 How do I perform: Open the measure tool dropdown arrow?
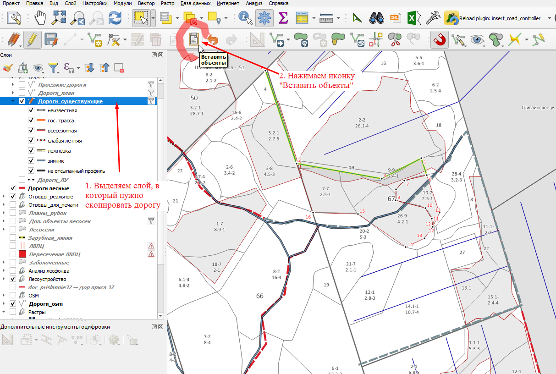pos(338,18)
